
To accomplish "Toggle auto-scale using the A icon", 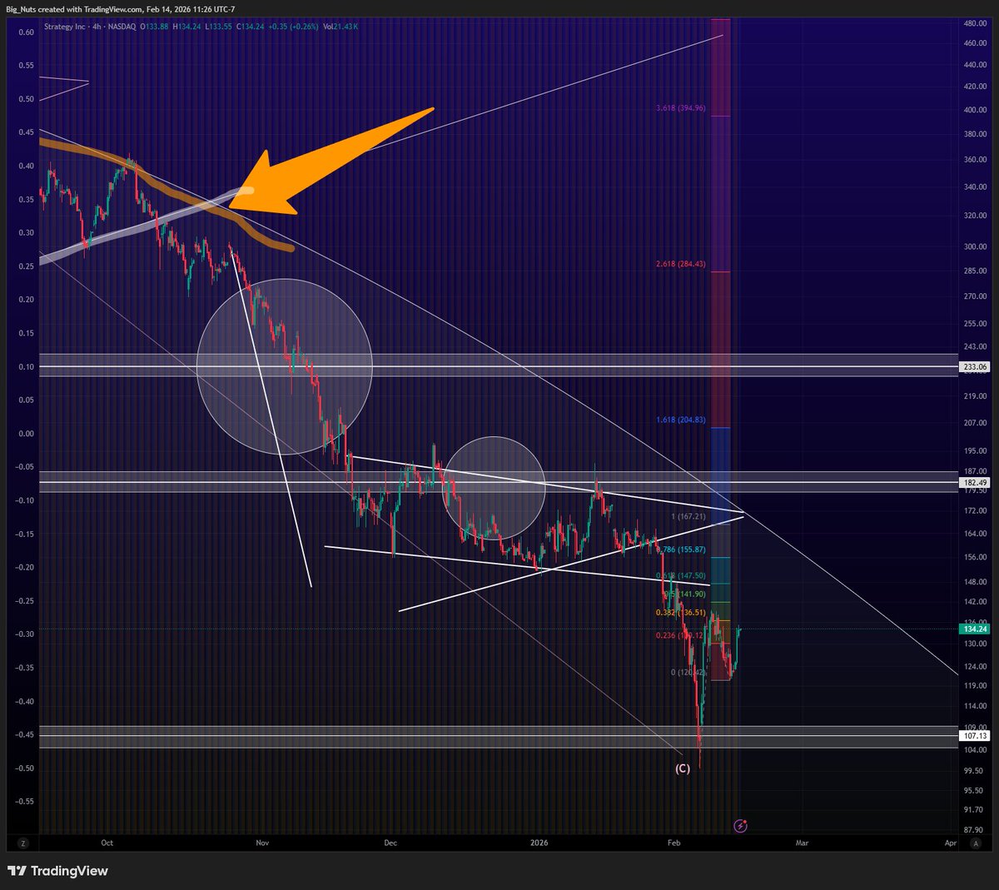I will [976, 843].
